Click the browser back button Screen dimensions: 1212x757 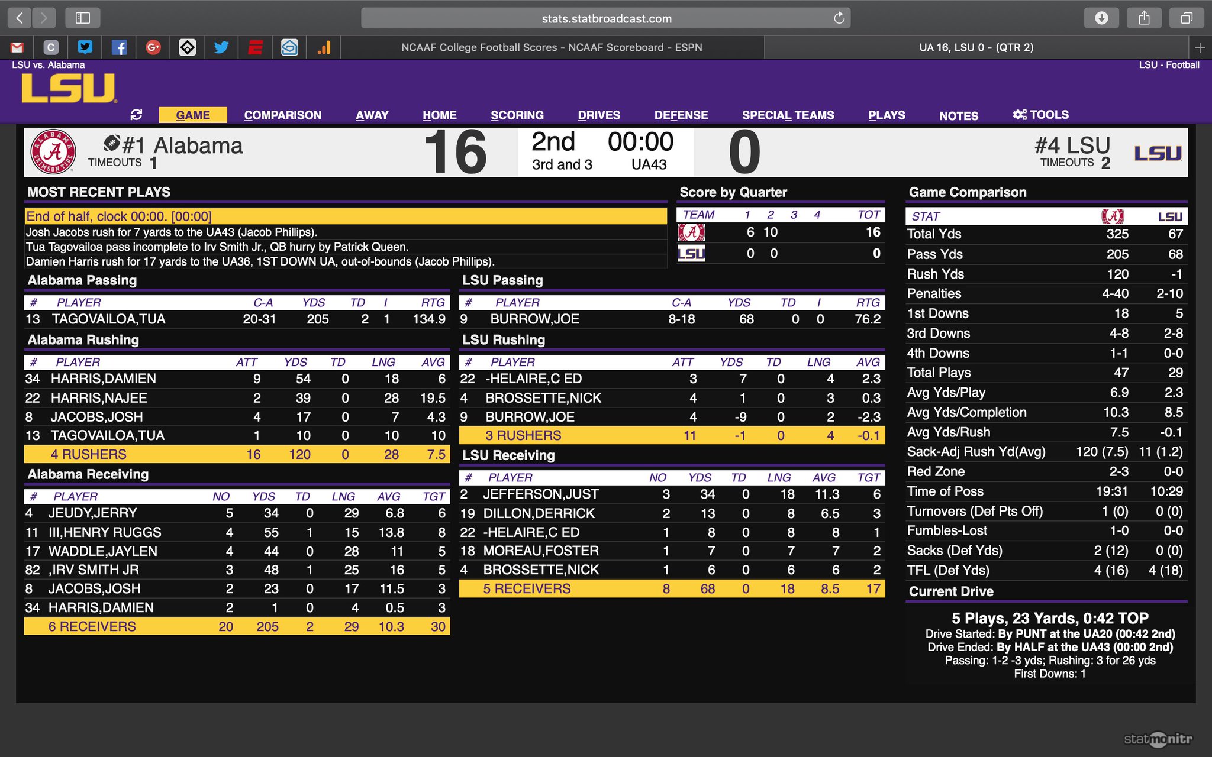(x=20, y=18)
